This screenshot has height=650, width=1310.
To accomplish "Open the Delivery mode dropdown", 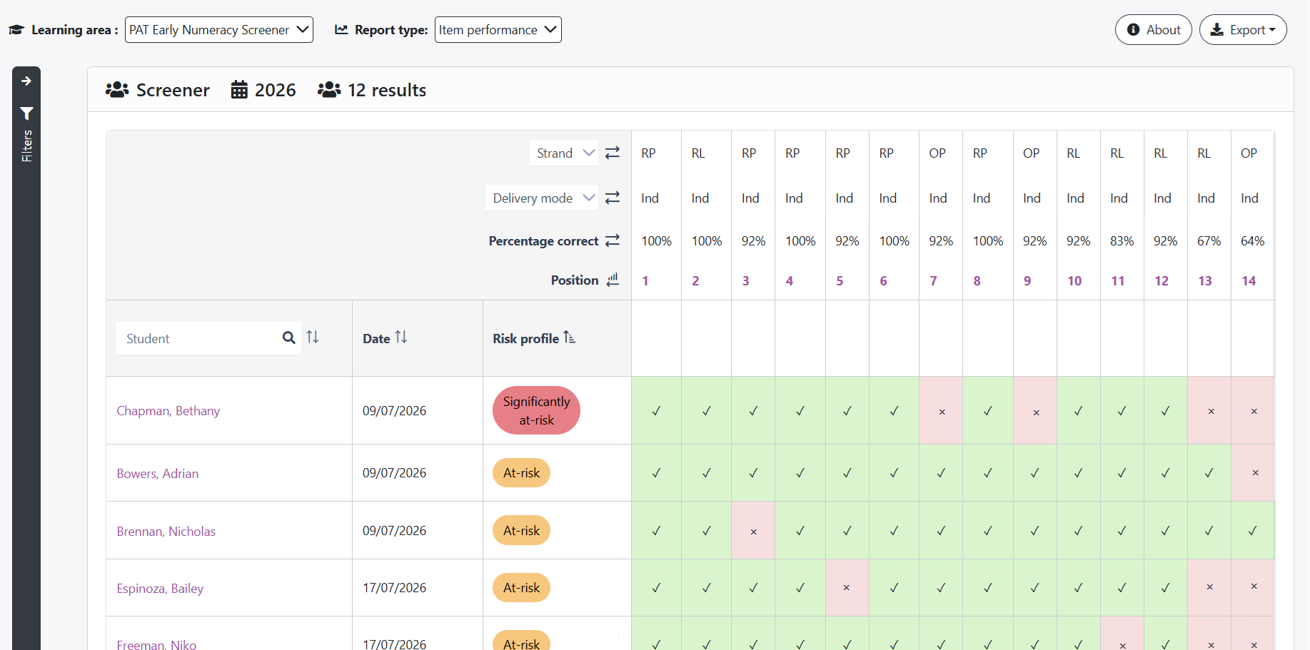I will pos(542,198).
